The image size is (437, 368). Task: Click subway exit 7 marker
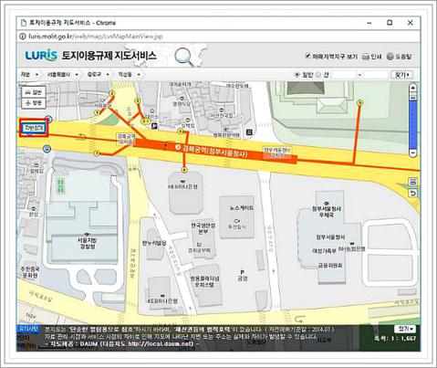point(97,153)
